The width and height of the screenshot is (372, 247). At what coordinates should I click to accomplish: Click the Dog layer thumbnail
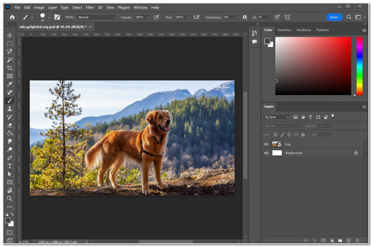277,144
